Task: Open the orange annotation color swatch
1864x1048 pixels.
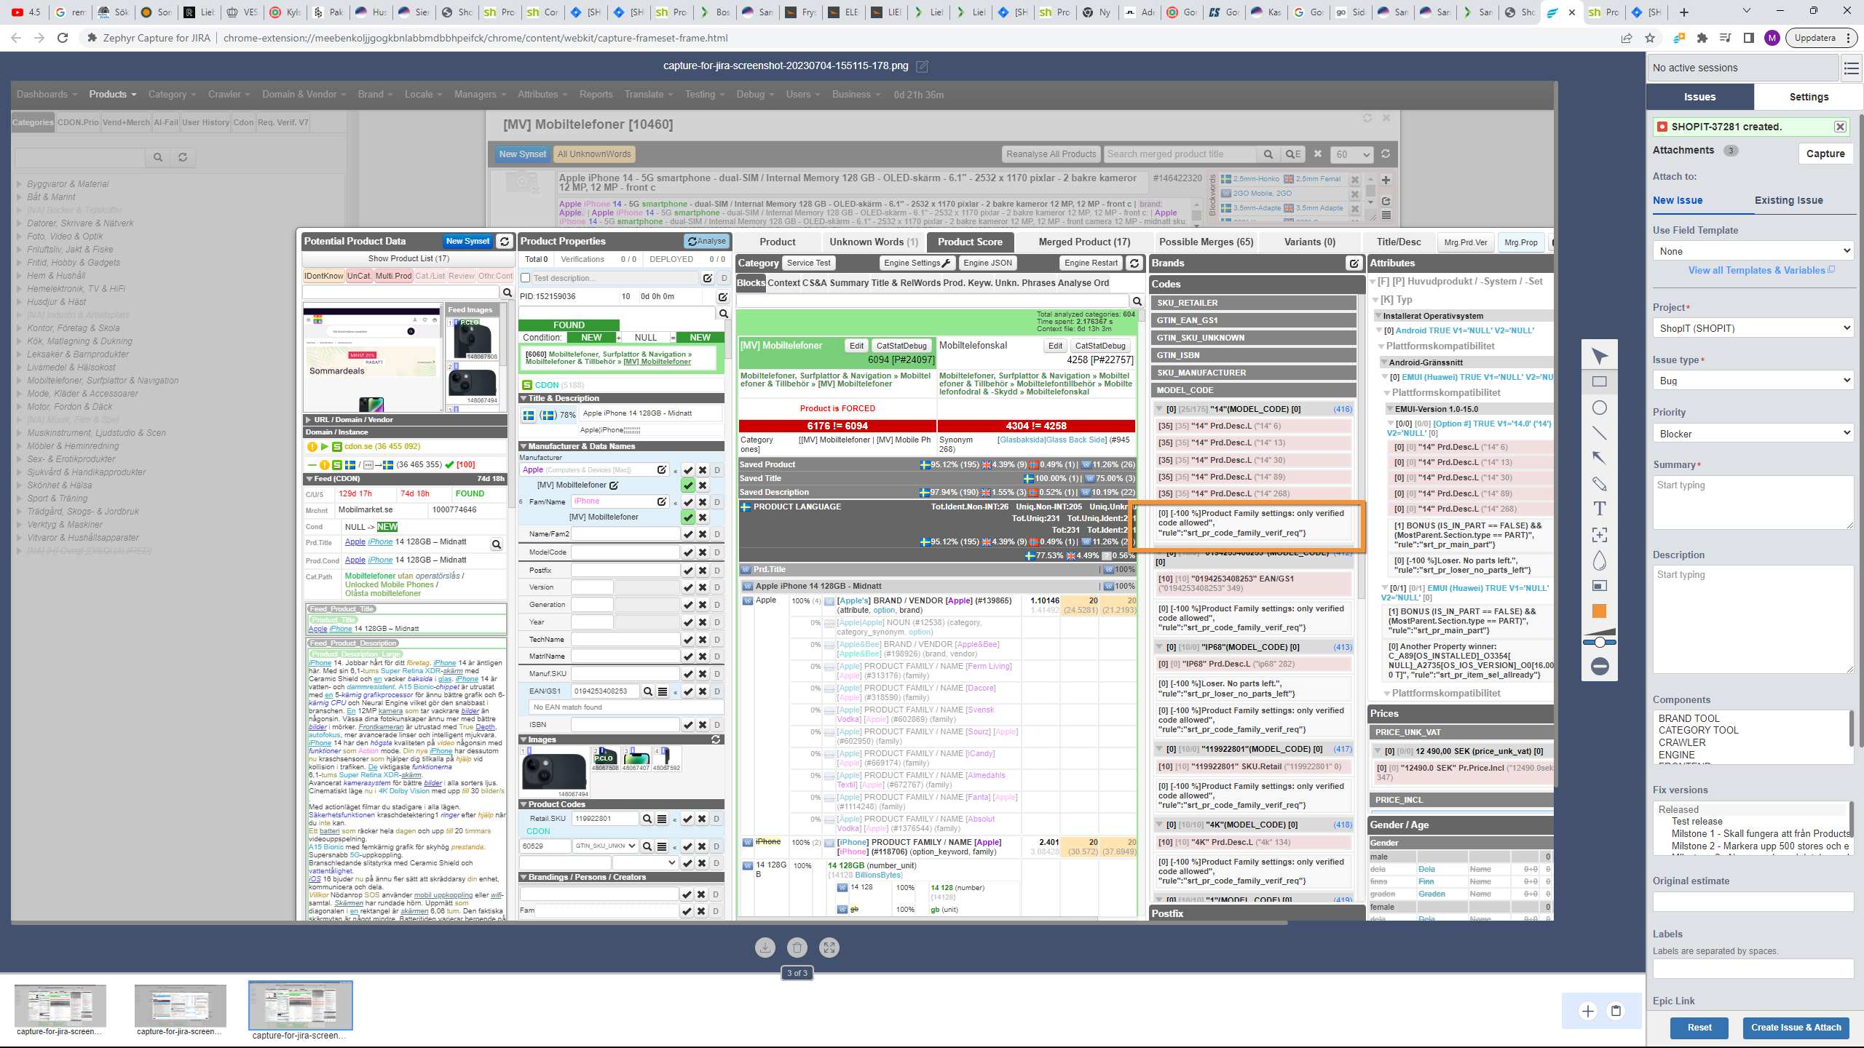Action: coord(1599,611)
